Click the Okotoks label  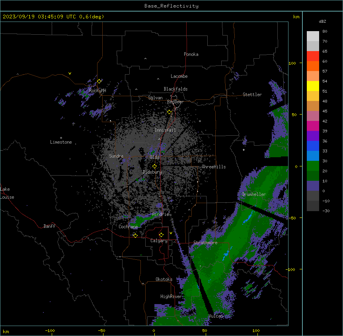(164, 279)
